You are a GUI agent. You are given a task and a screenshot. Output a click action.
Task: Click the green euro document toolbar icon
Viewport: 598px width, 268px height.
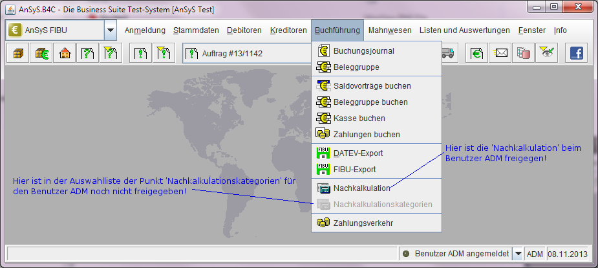coord(477,53)
